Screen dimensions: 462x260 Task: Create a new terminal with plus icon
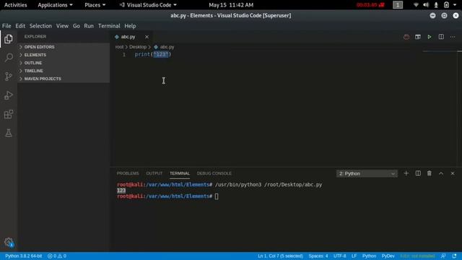(x=406, y=173)
